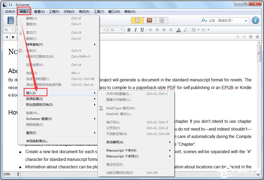Switch to corkboard view mode
Image resolution: width=264 pixels, height=180 pixels.
(x=149, y=20)
